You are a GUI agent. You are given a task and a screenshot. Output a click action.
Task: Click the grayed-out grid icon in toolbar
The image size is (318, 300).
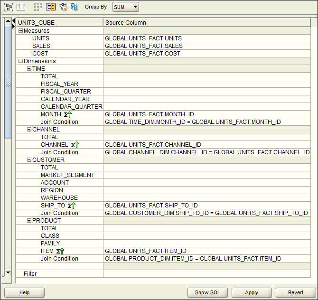38,7
